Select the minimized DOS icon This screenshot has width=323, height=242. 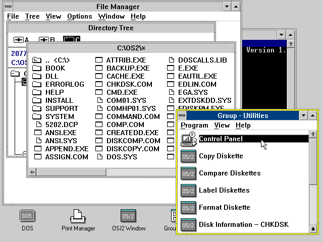point(27,216)
